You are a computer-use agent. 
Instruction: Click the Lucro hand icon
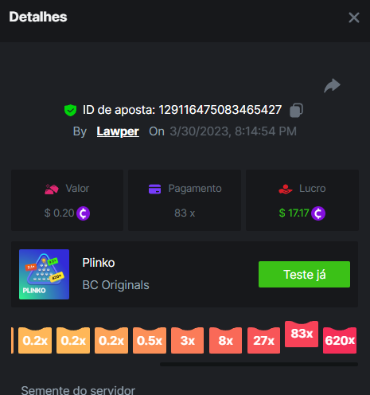286,189
